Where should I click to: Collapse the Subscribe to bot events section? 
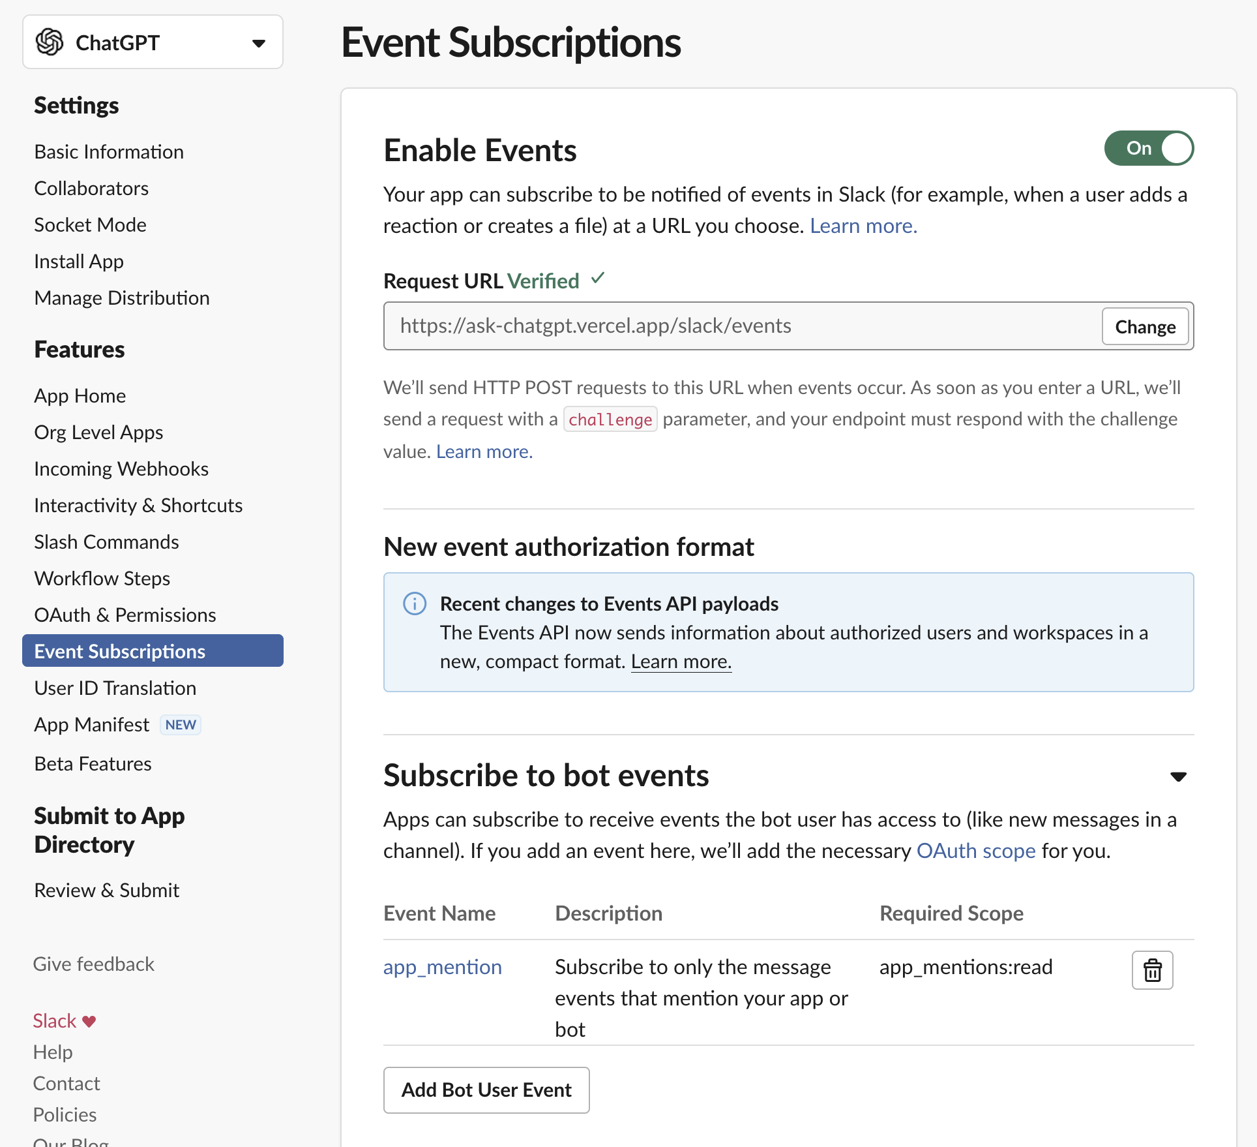[x=1178, y=776]
